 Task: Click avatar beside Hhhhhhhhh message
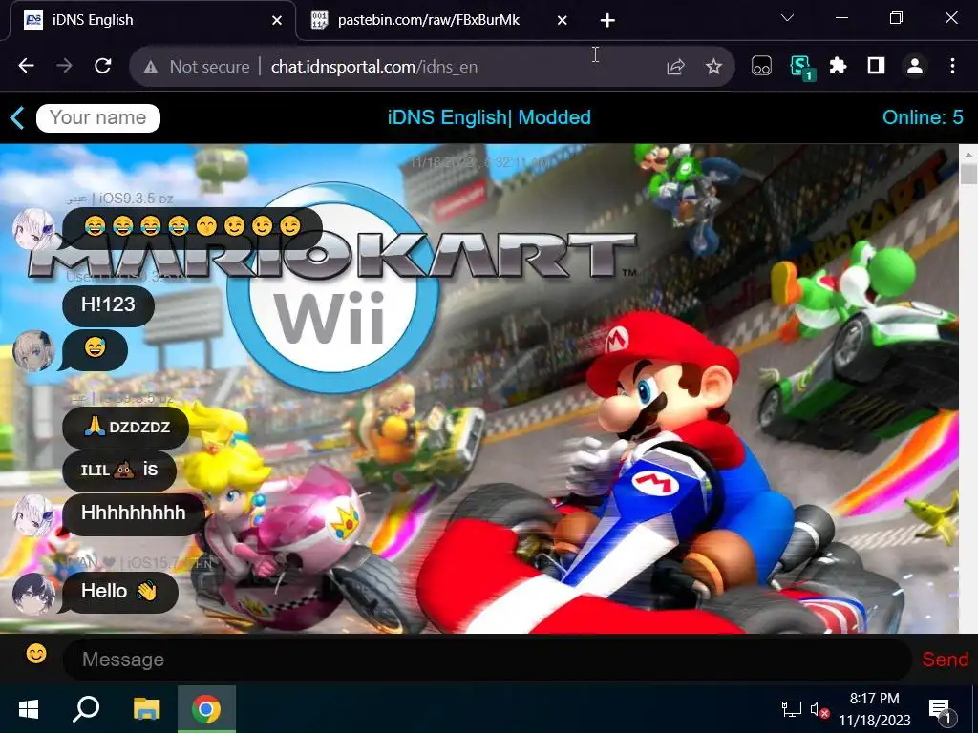click(x=34, y=515)
